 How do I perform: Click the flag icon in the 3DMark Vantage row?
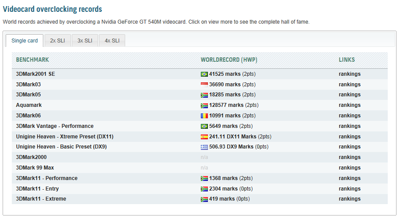(x=204, y=126)
